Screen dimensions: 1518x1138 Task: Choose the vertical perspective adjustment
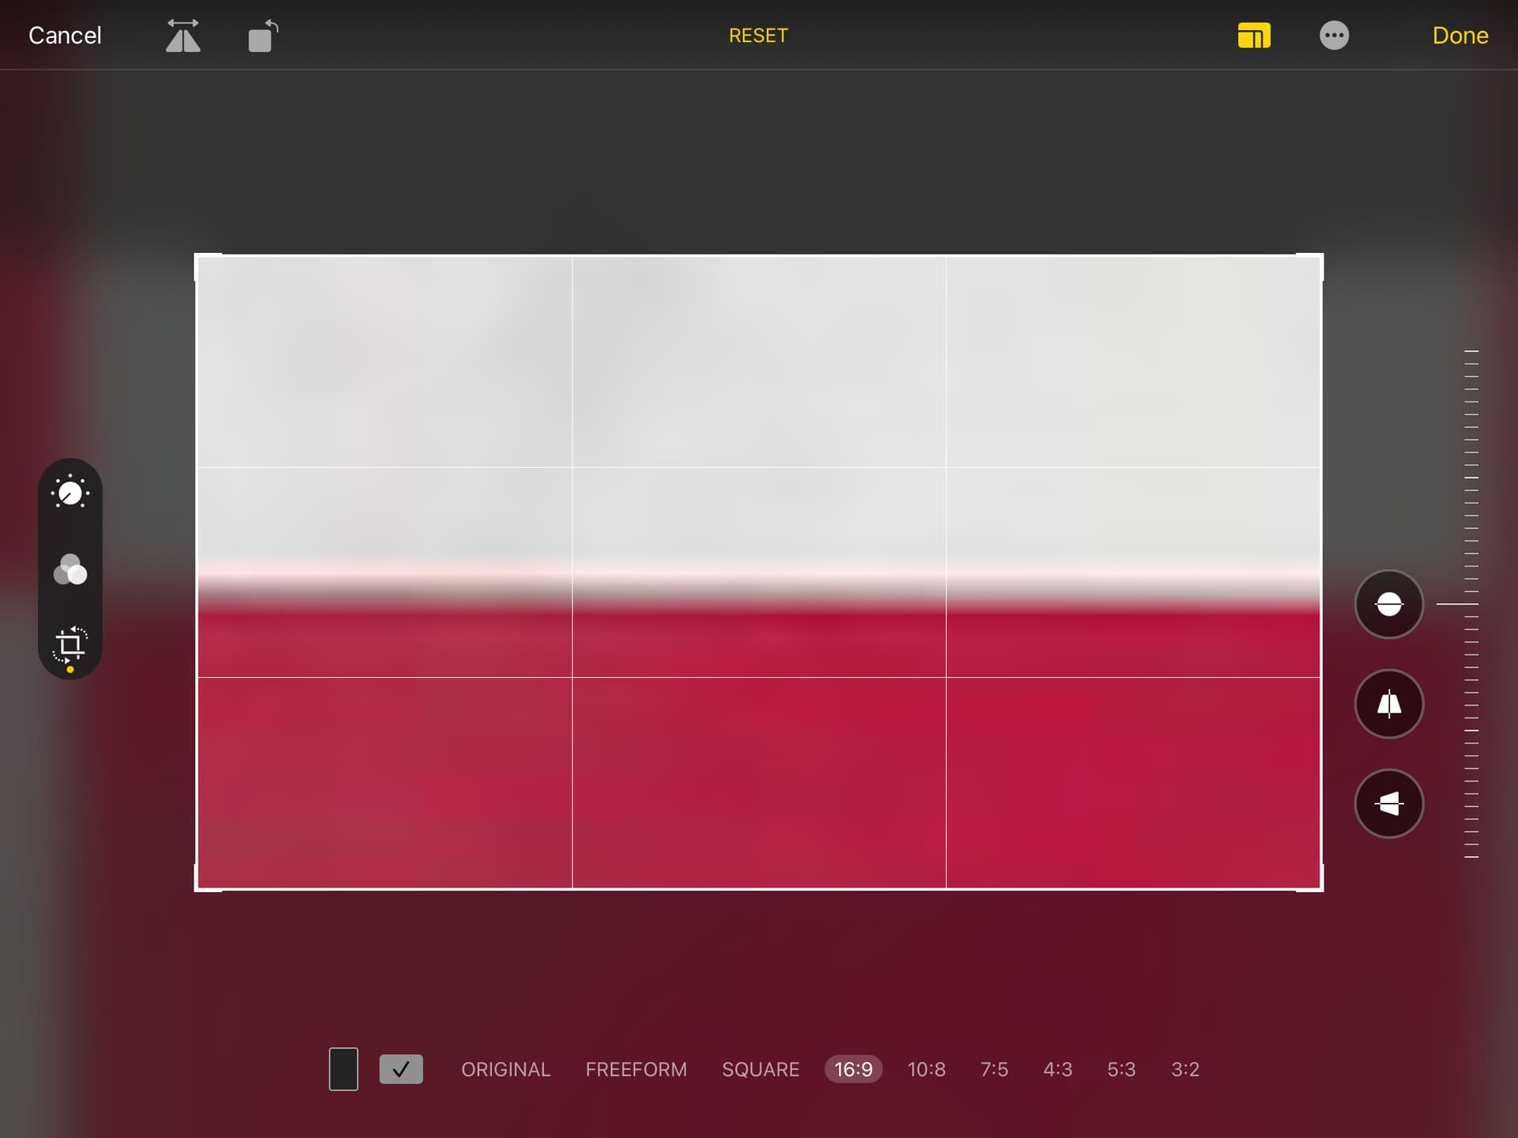[1388, 704]
